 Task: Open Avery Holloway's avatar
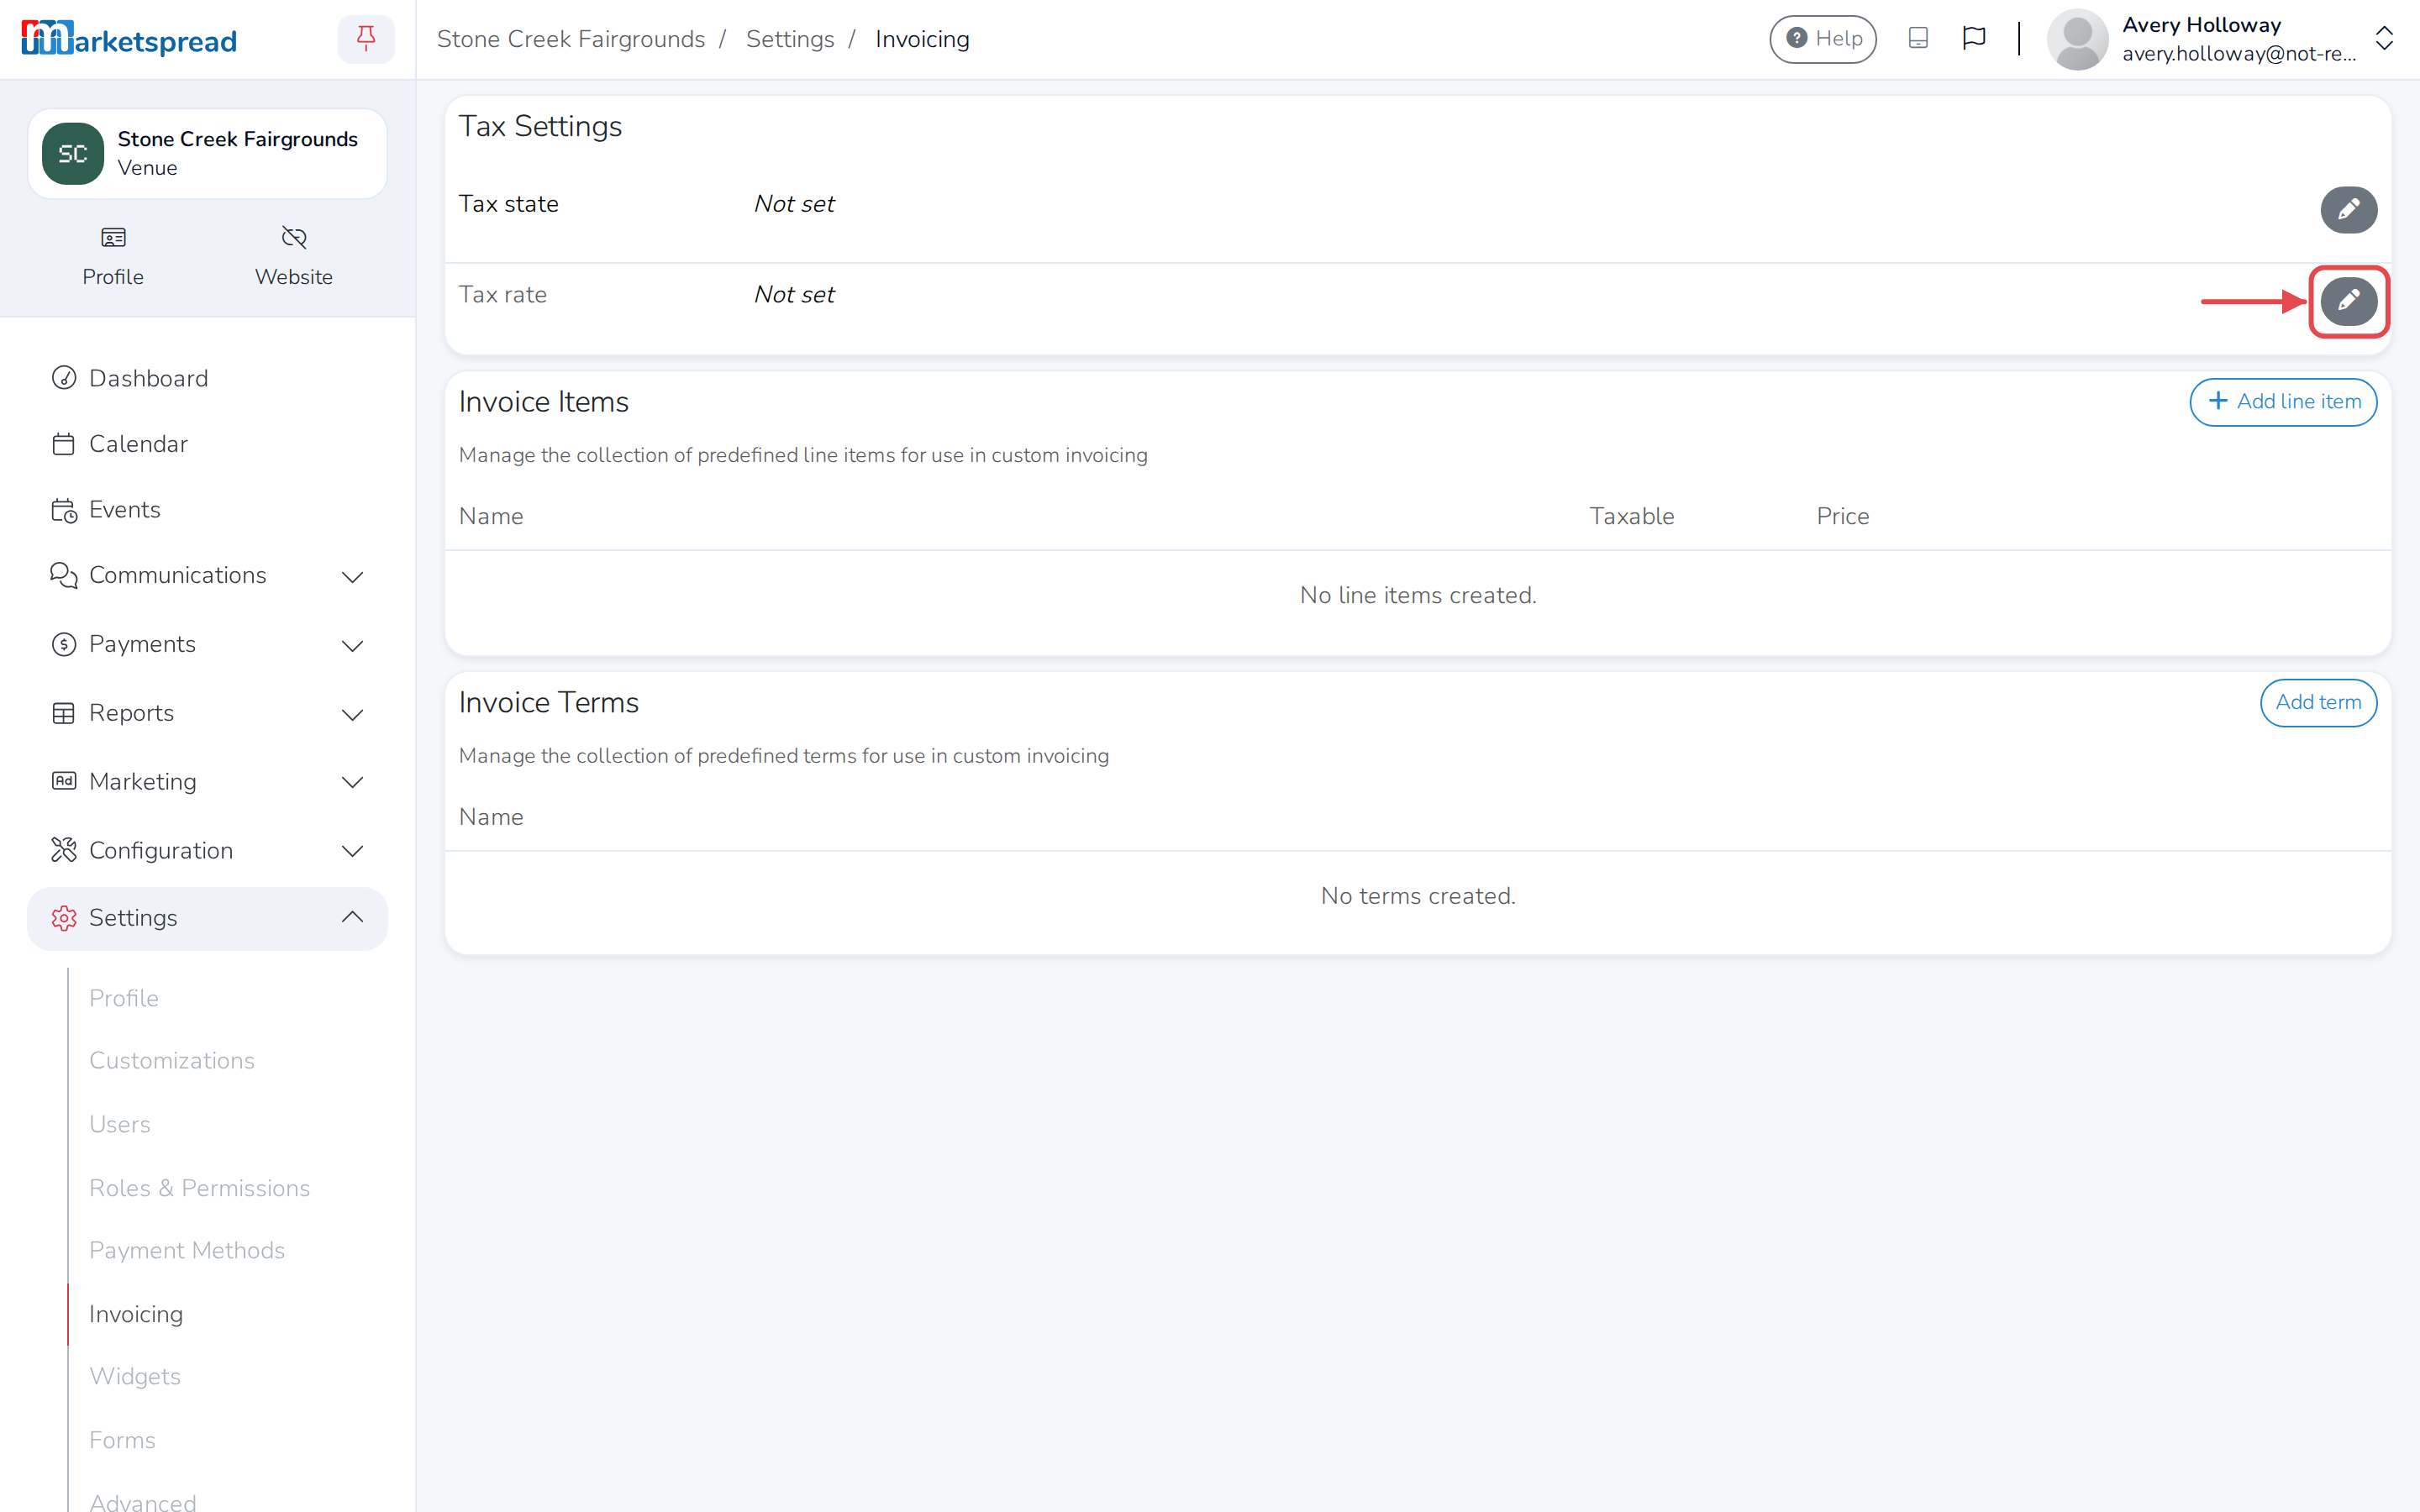2077,39
